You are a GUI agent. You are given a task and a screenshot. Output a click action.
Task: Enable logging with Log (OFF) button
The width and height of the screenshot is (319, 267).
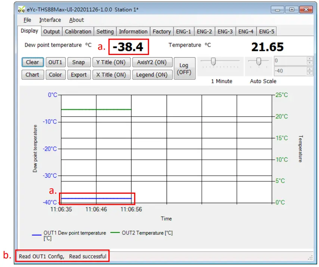pos(184,69)
